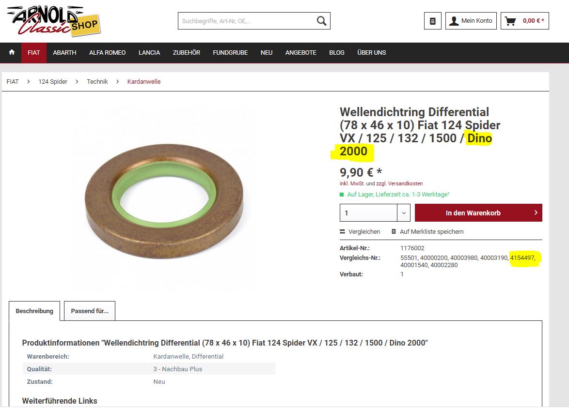The height and width of the screenshot is (408, 569).
Task: Open Mein Konto account icon
Action: [x=454, y=21]
